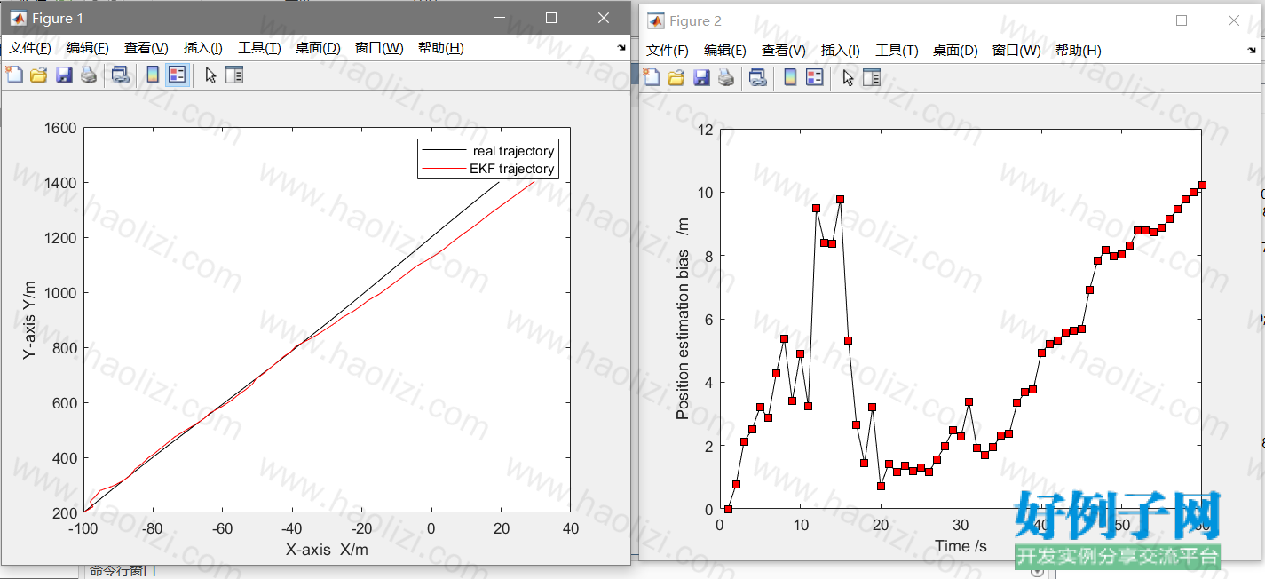The image size is (1265, 579).
Task: Click 'Position estimation bias /m' label in Figure 2
Action: click(x=683, y=320)
